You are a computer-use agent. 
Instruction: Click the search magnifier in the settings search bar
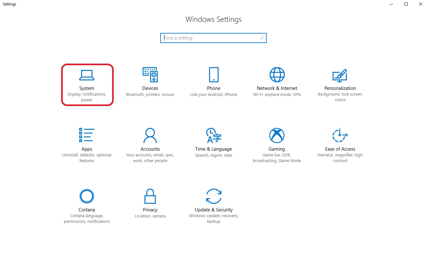click(262, 38)
